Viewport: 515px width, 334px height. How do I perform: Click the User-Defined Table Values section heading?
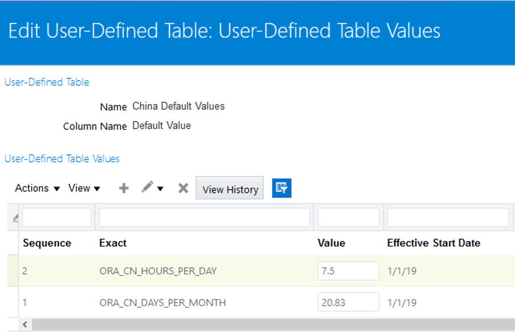coord(62,159)
